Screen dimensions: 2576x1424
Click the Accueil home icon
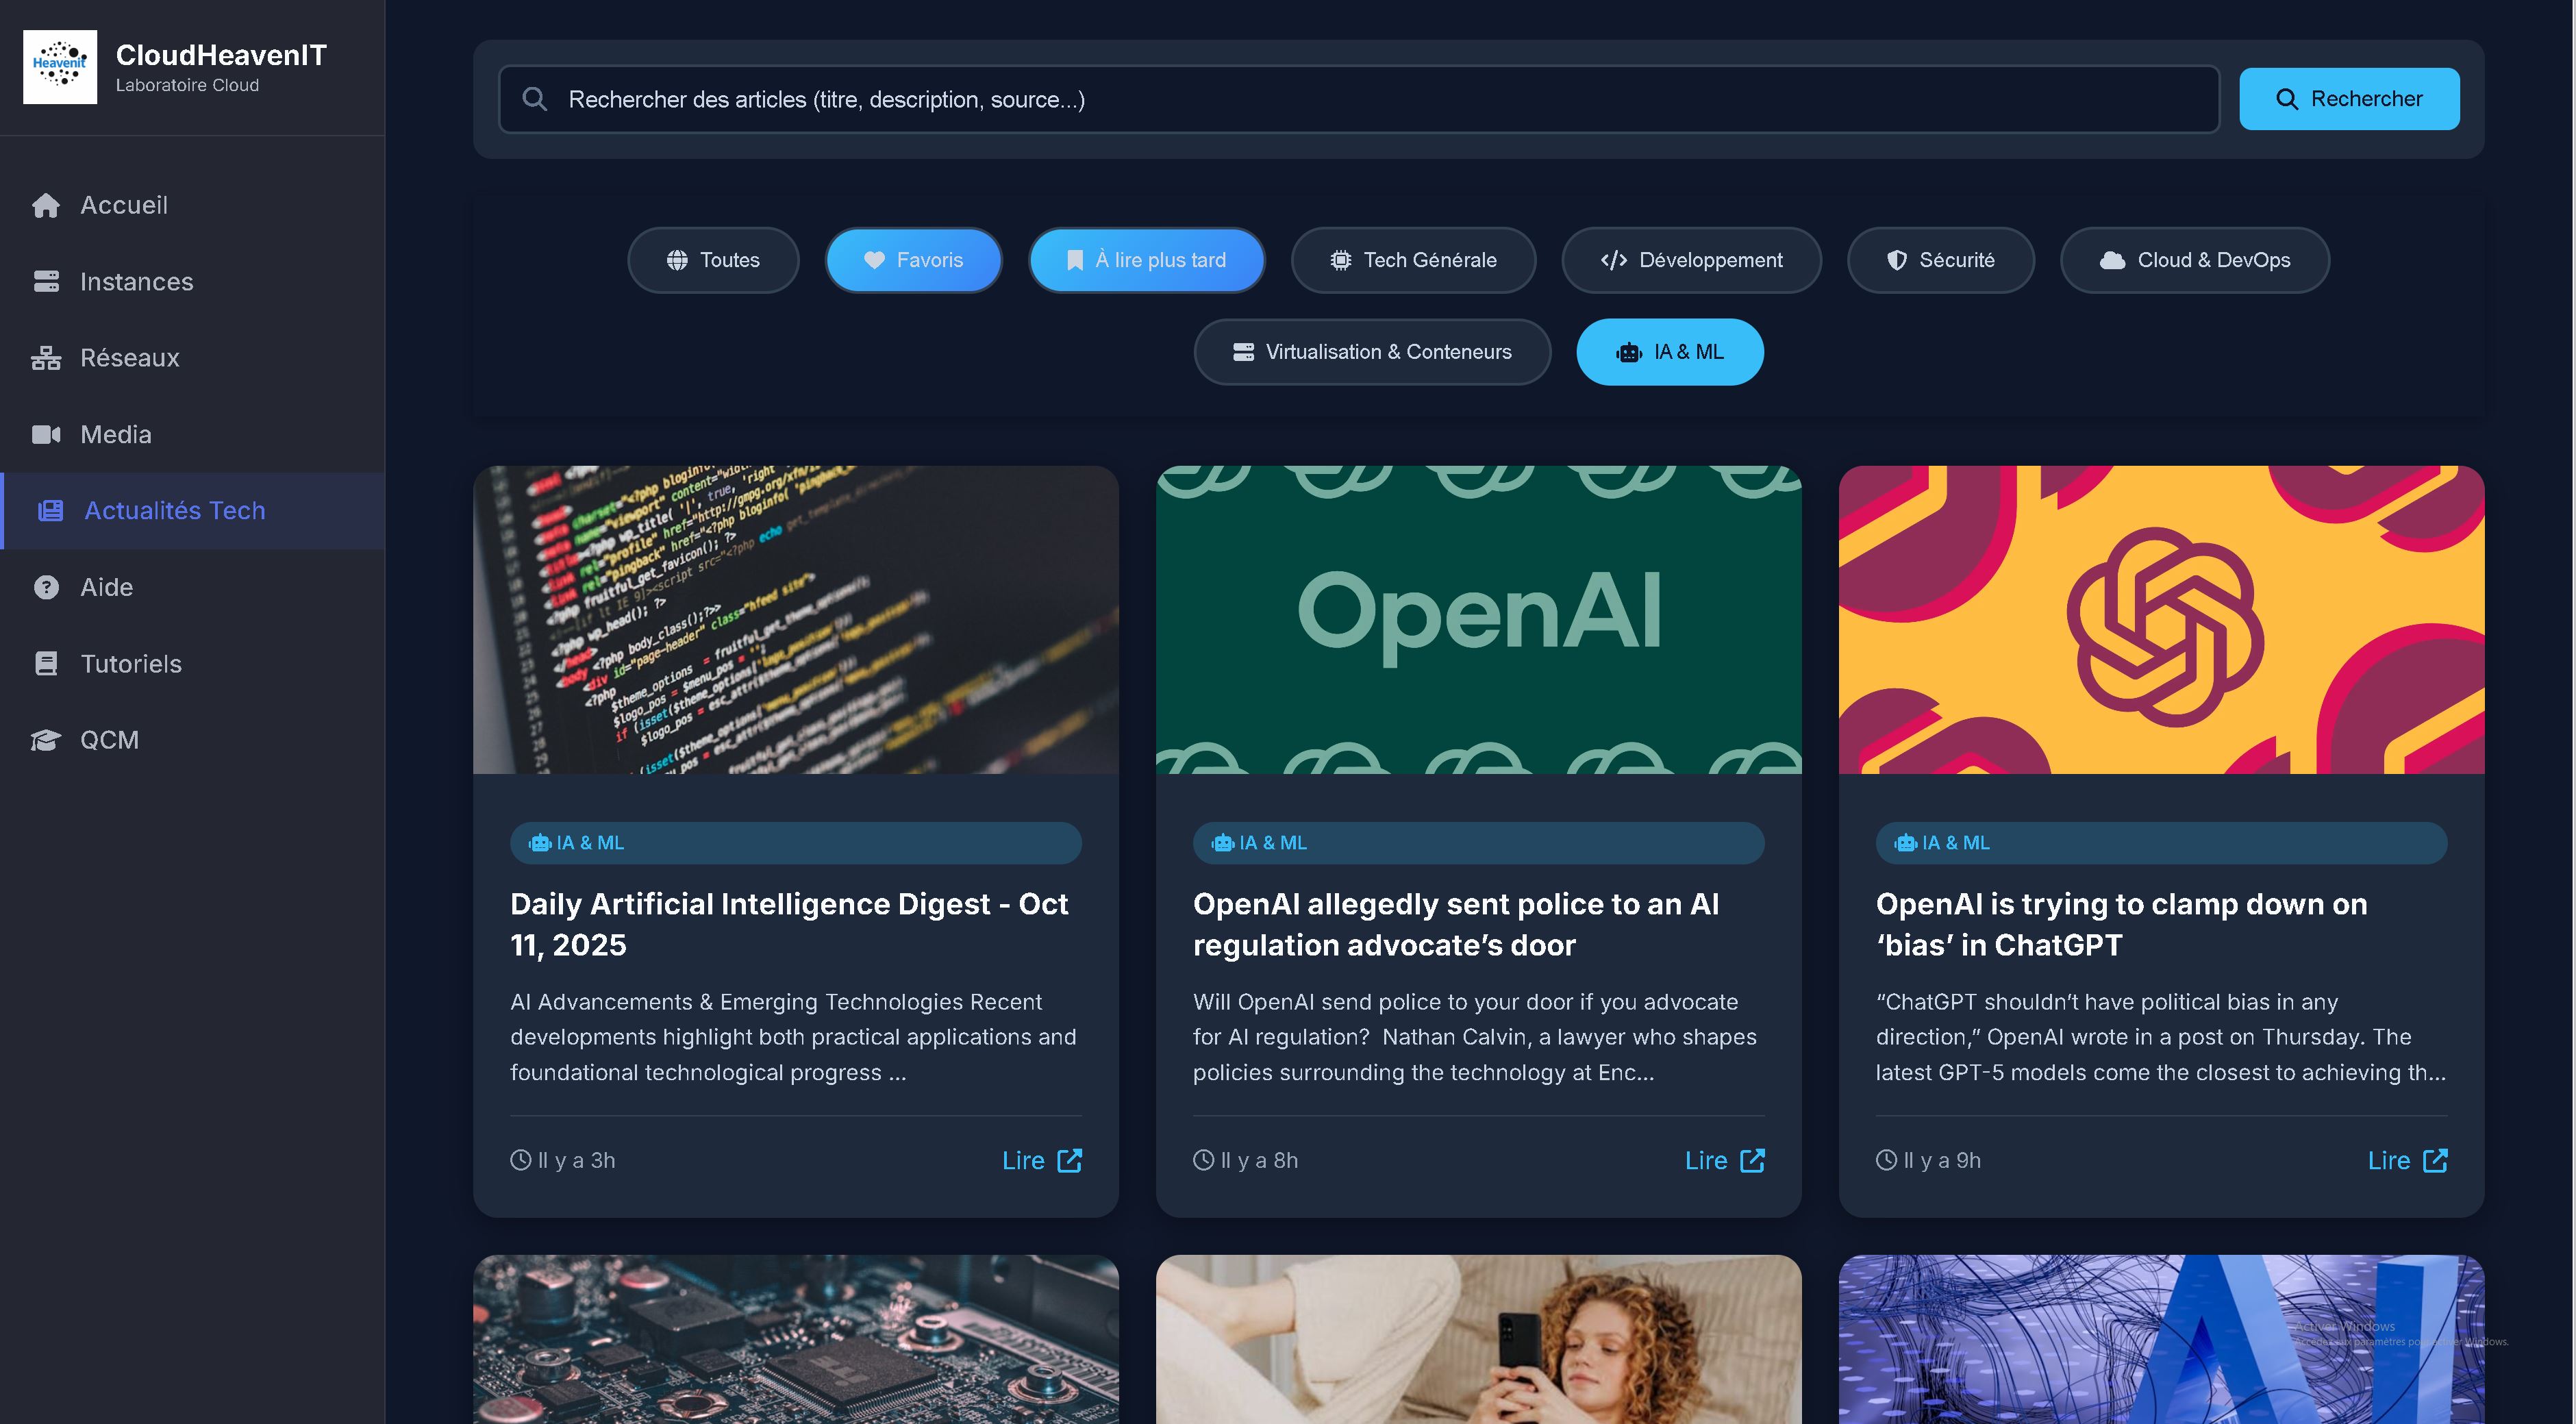[46, 205]
